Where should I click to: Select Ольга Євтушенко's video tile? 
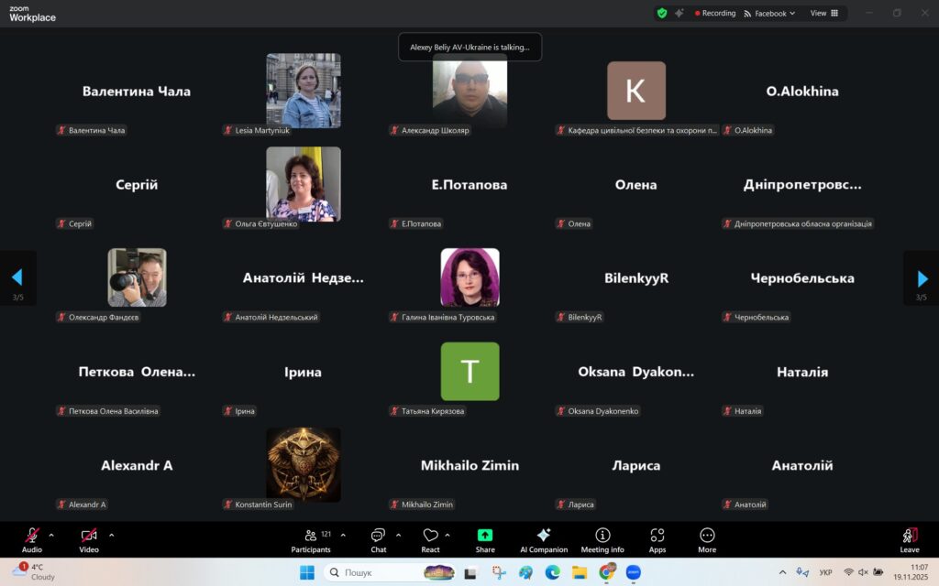point(303,184)
